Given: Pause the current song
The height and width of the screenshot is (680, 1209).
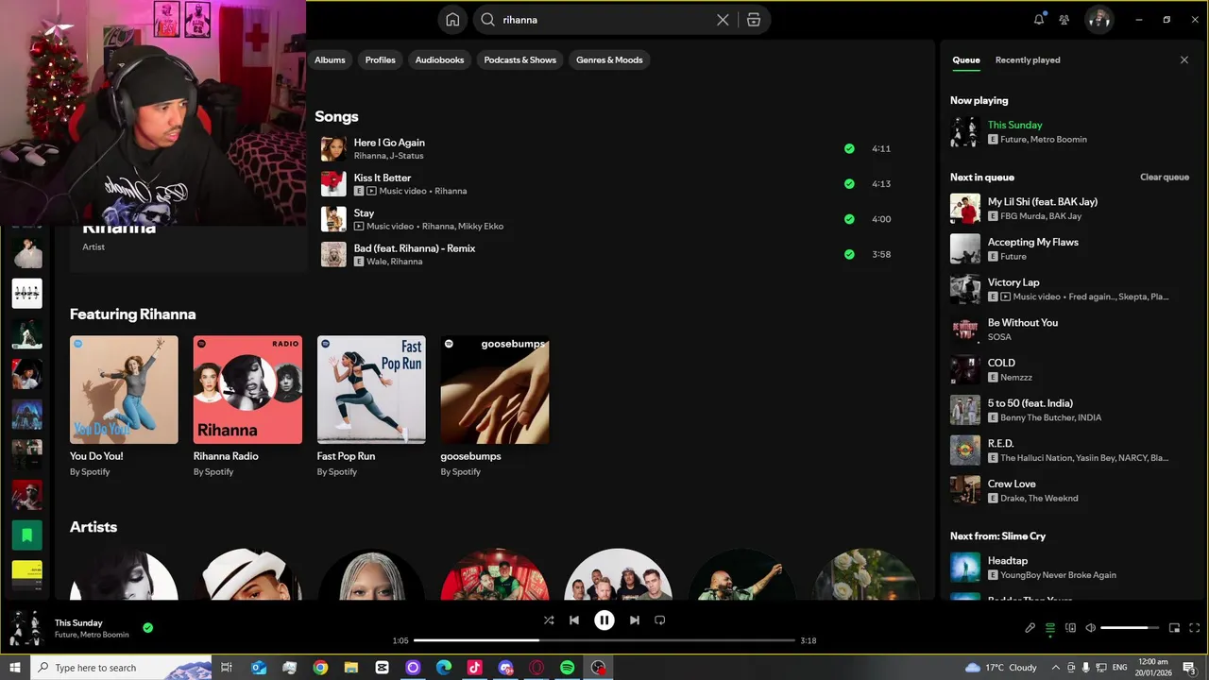Looking at the screenshot, I should (x=604, y=620).
